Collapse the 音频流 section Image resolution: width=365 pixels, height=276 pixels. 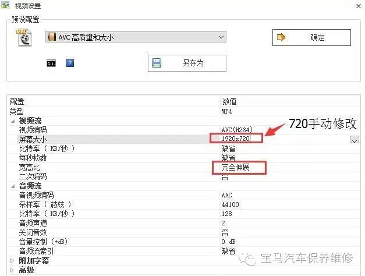(13, 186)
